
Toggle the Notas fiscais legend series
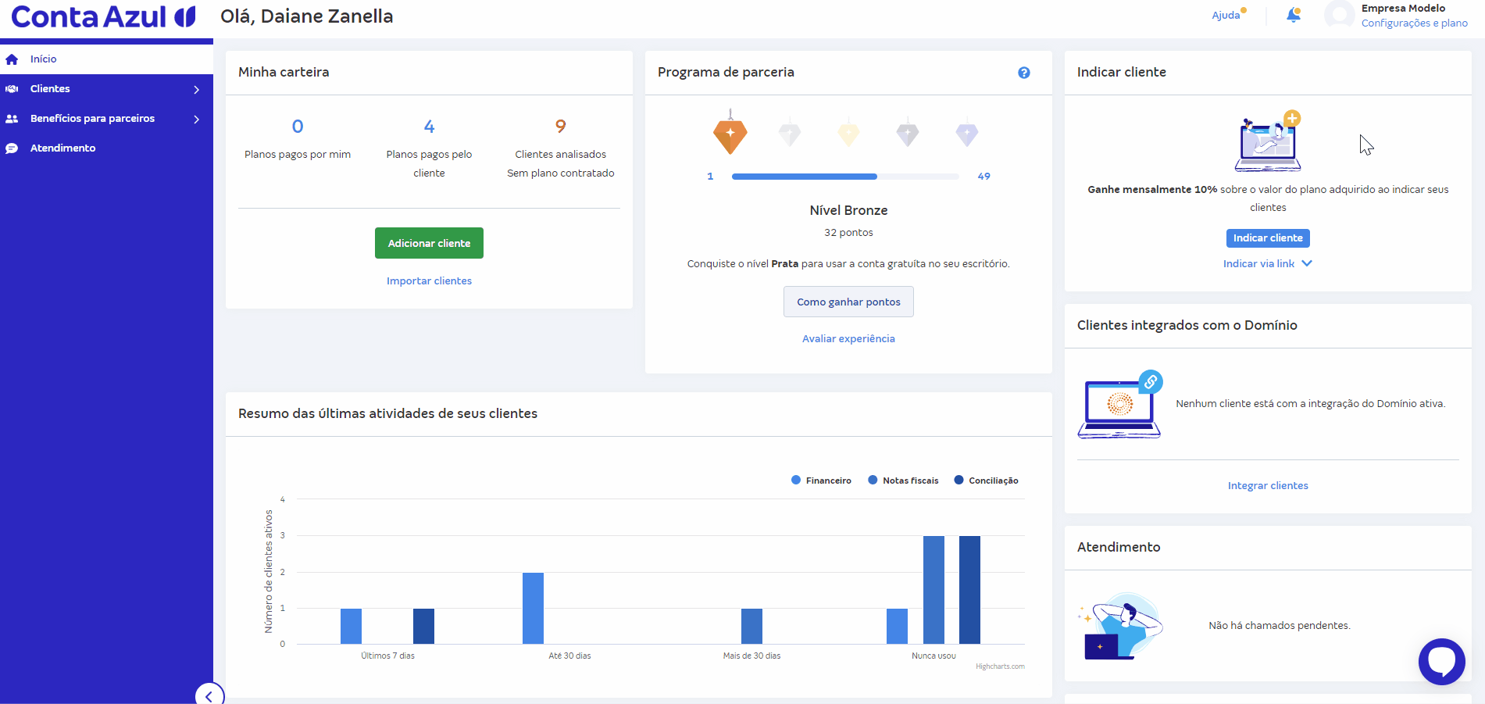[903, 481]
